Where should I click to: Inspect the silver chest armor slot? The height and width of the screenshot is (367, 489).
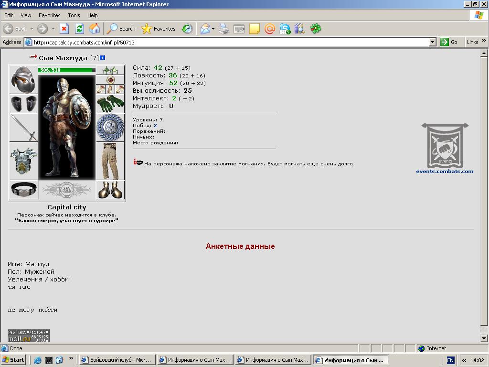pos(24,161)
